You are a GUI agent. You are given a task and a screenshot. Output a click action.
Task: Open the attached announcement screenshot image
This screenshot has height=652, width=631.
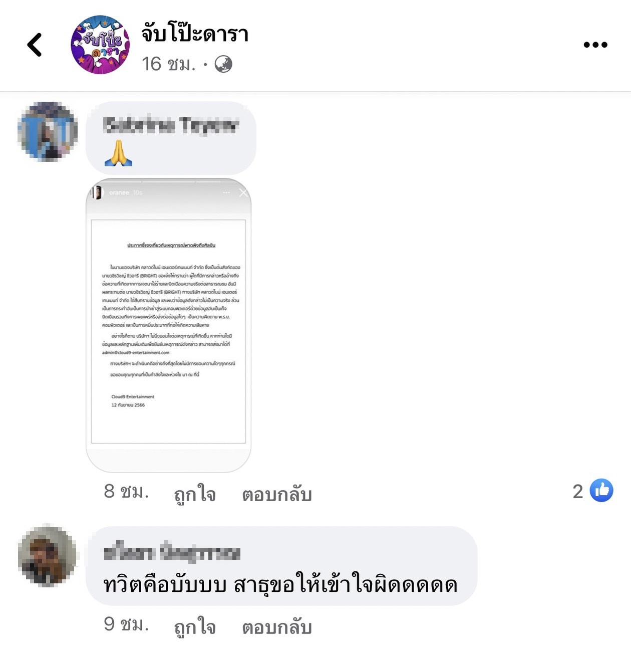(168, 325)
